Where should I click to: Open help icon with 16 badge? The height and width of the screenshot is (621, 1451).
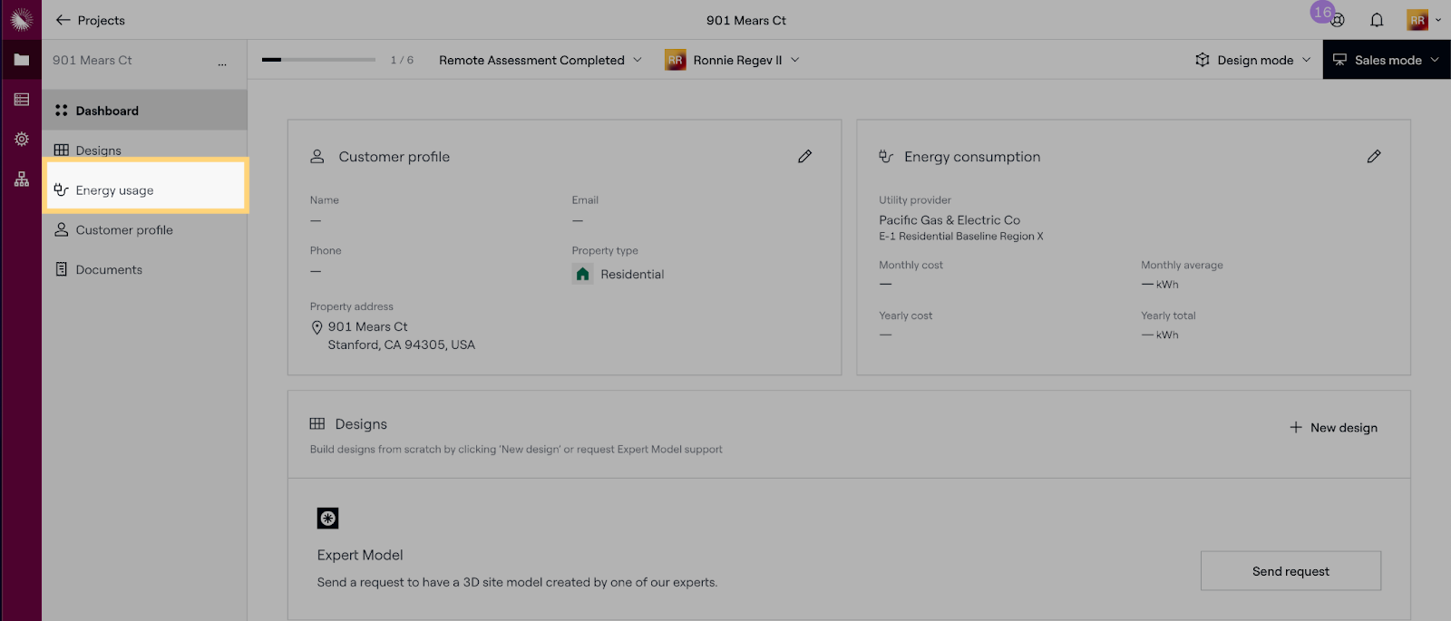click(x=1337, y=20)
